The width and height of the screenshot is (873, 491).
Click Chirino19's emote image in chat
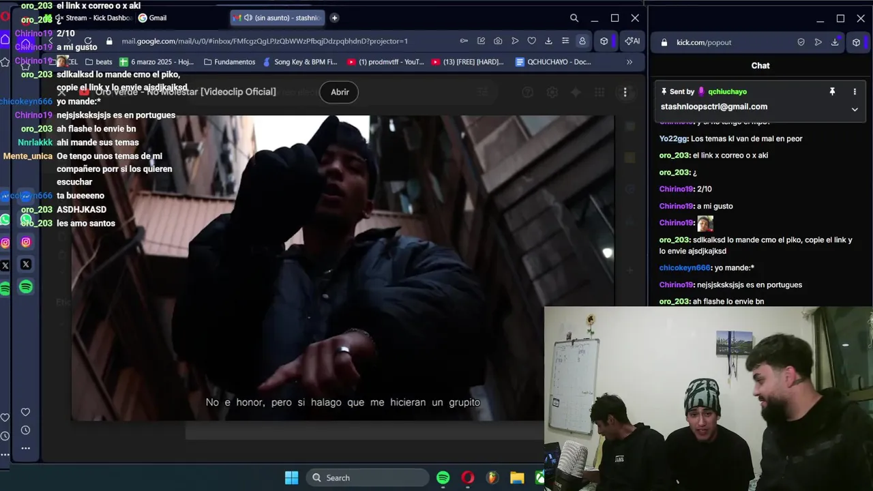[x=705, y=224]
